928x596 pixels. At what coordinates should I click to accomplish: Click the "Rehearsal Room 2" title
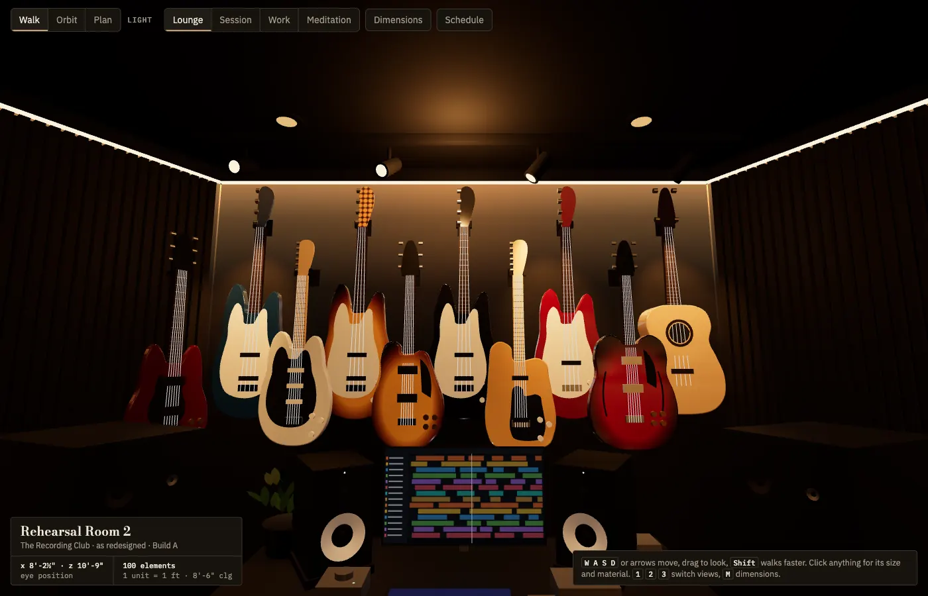point(76,531)
